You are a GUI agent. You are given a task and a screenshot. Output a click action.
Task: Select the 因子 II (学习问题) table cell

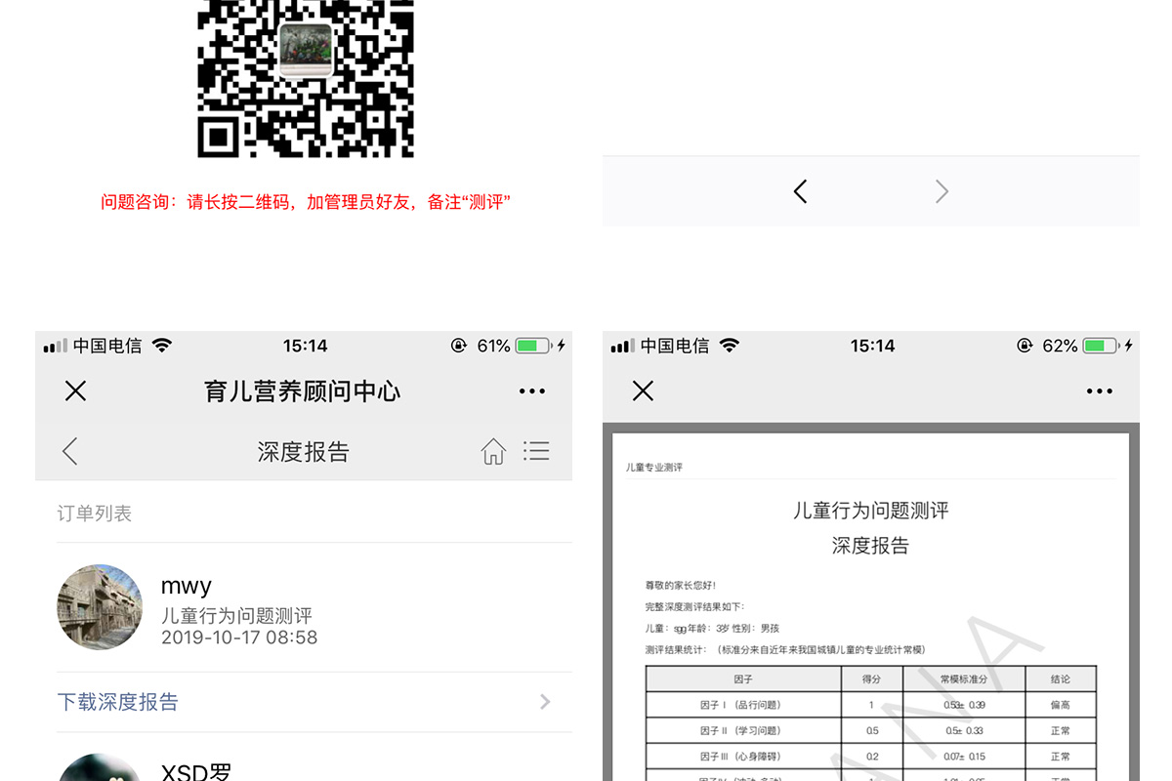[x=743, y=730]
